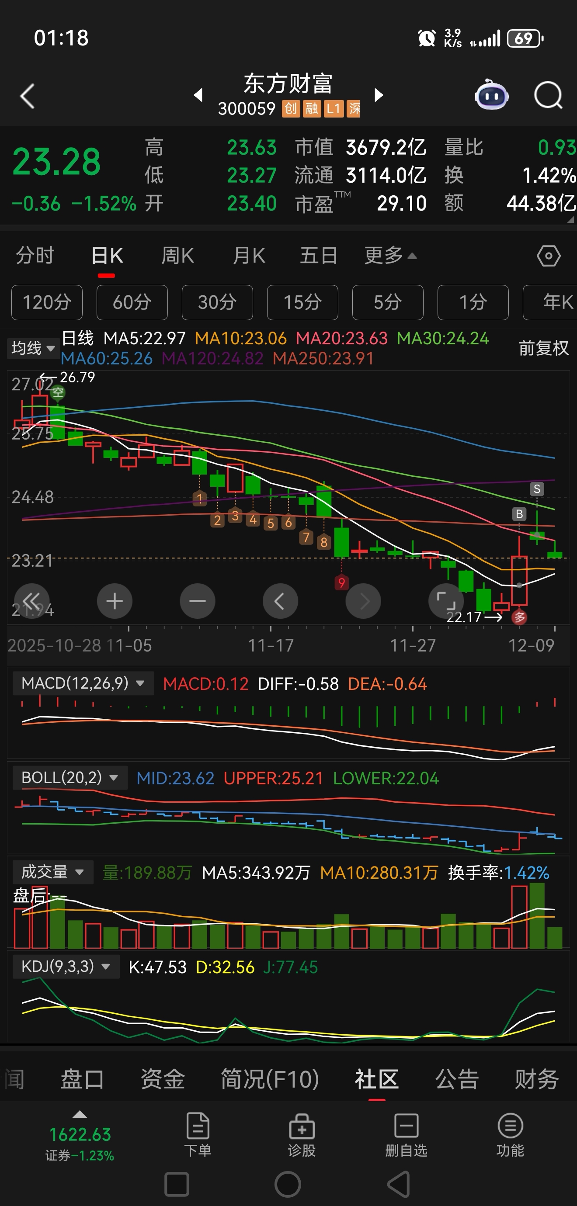Expand the 更多 periods menu
Image resolution: width=577 pixels, height=1206 pixels.
[390, 256]
